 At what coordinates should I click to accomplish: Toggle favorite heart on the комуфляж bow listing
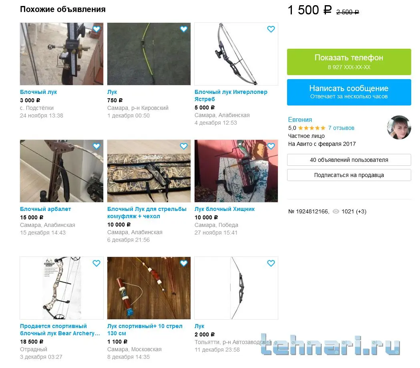click(184, 146)
